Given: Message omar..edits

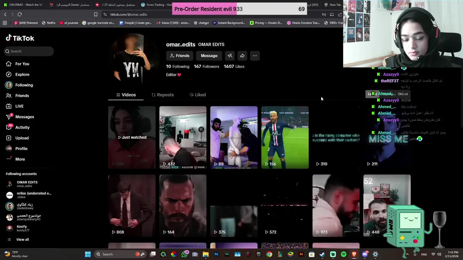Looking at the screenshot, I should (209, 56).
